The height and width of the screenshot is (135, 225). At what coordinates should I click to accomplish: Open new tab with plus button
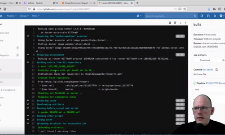point(137,3)
